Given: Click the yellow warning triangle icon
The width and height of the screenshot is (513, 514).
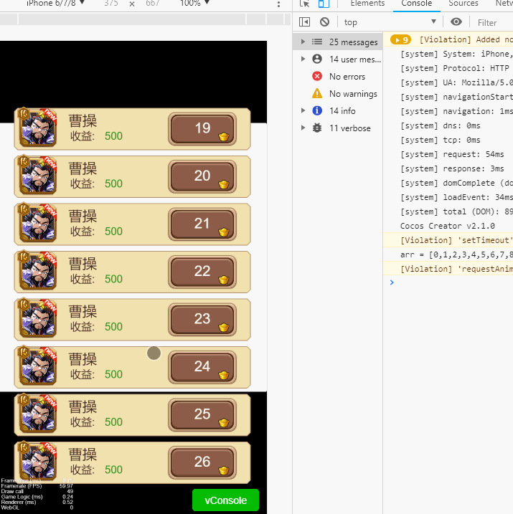Looking at the screenshot, I should pyautogui.click(x=317, y=93).
